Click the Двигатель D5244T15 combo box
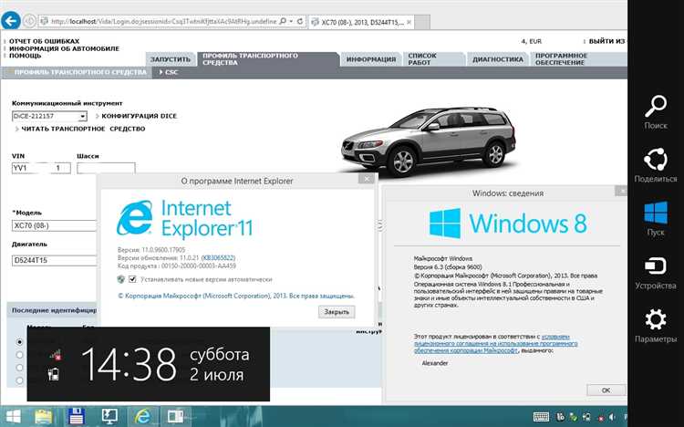684x427 pixels. point(54,261)
